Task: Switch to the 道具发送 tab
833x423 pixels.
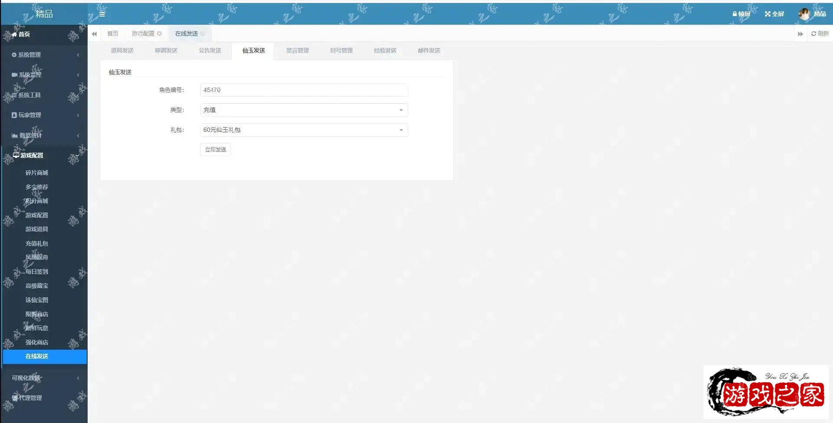Action: pyautogui.click(x=122, y=50)
